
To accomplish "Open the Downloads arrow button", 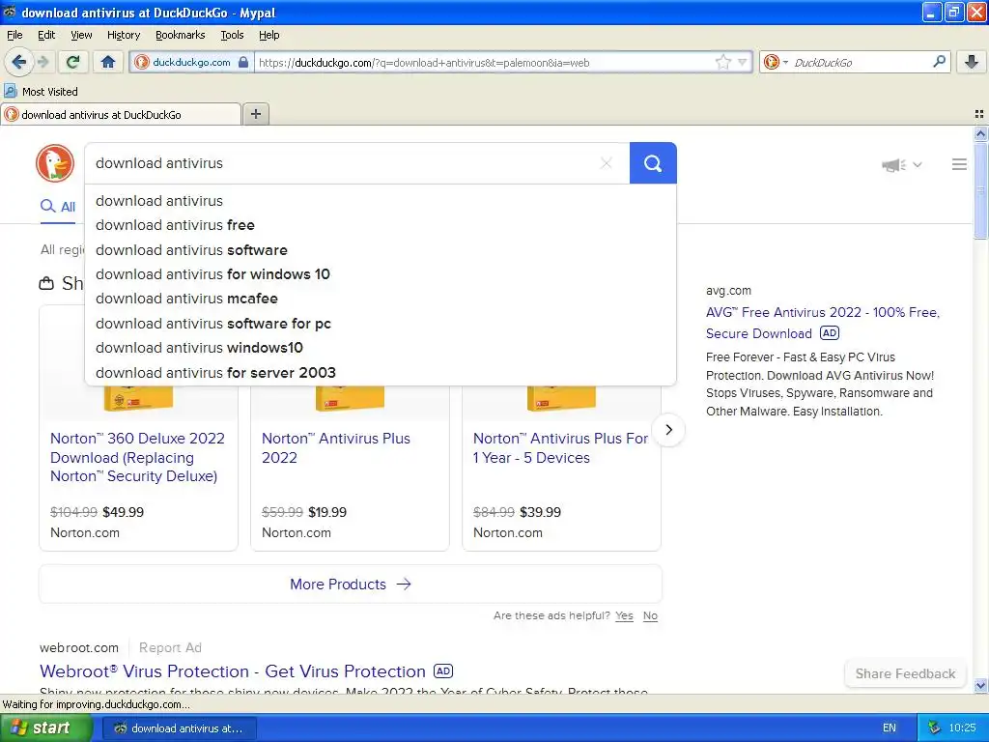I will click(972, 62).
